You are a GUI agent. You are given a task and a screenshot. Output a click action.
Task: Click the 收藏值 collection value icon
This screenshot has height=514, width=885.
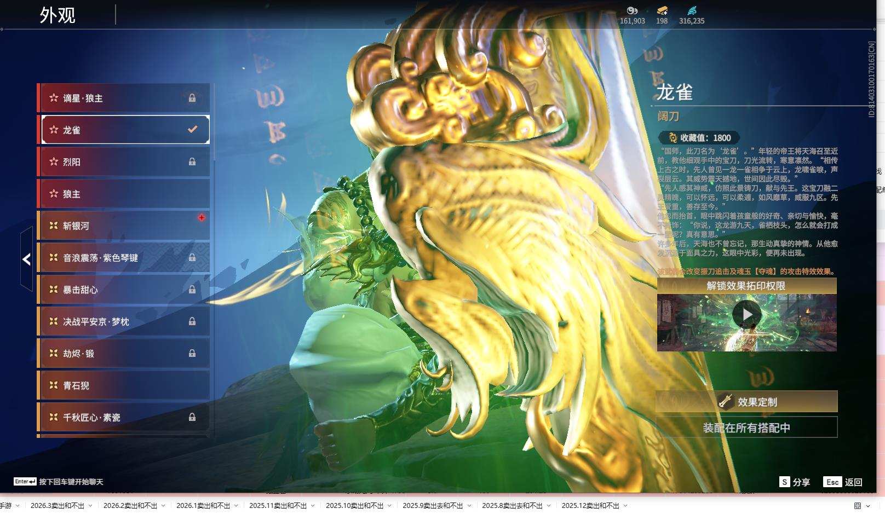pyautogui.click(x=673, y=138)
